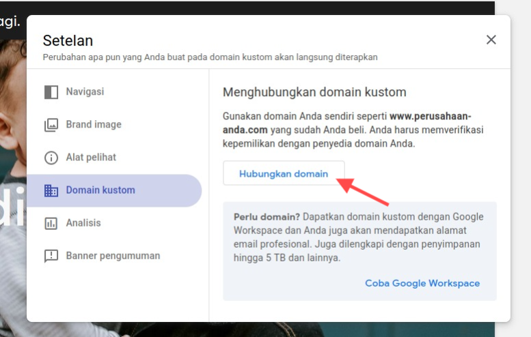Open the Navigasi settings section

tap(85, 91)
